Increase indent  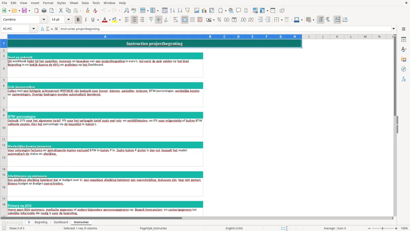pos(260,20)
